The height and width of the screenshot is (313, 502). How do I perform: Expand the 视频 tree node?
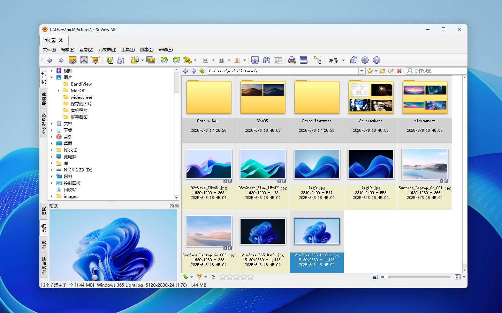pos(52,71)
